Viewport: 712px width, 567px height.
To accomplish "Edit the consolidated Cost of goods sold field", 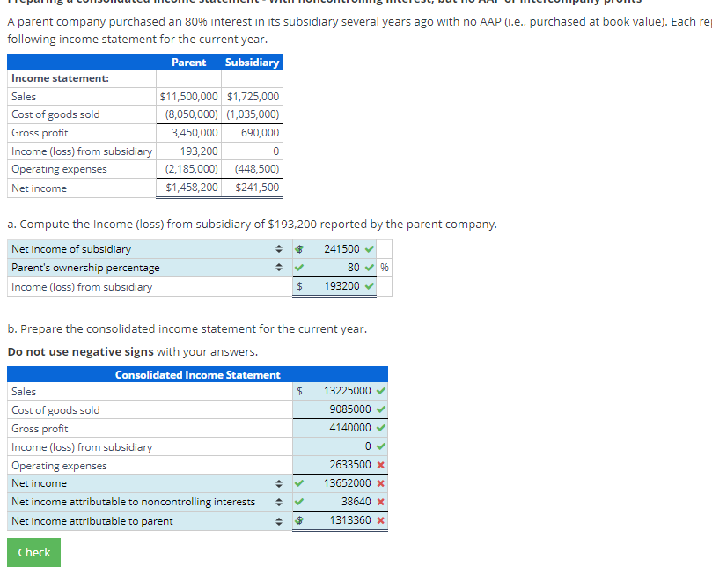I will click(341, 409).
